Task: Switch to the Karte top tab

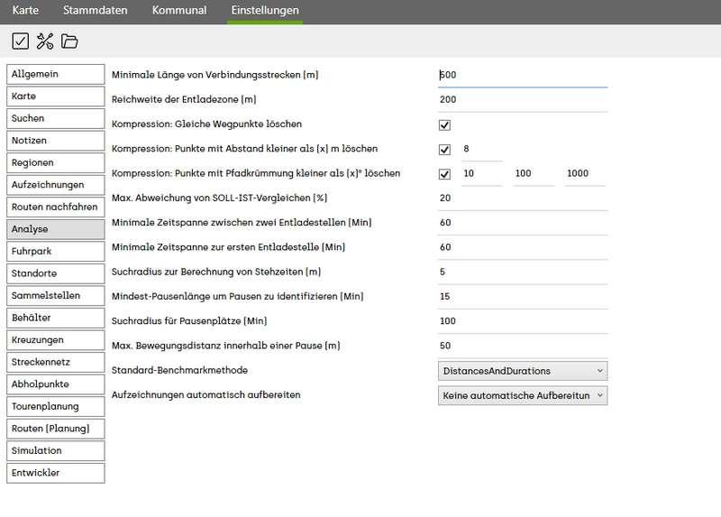Action: click(25, 11)
